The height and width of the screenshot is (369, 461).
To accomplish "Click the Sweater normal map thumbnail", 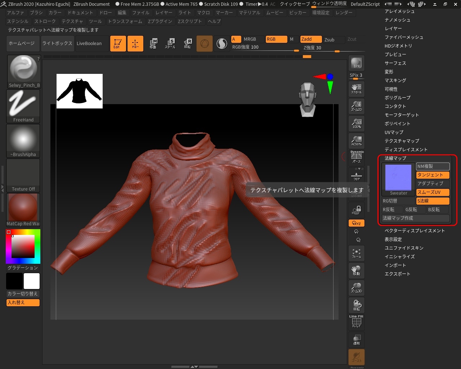I will tap(398, 179).
